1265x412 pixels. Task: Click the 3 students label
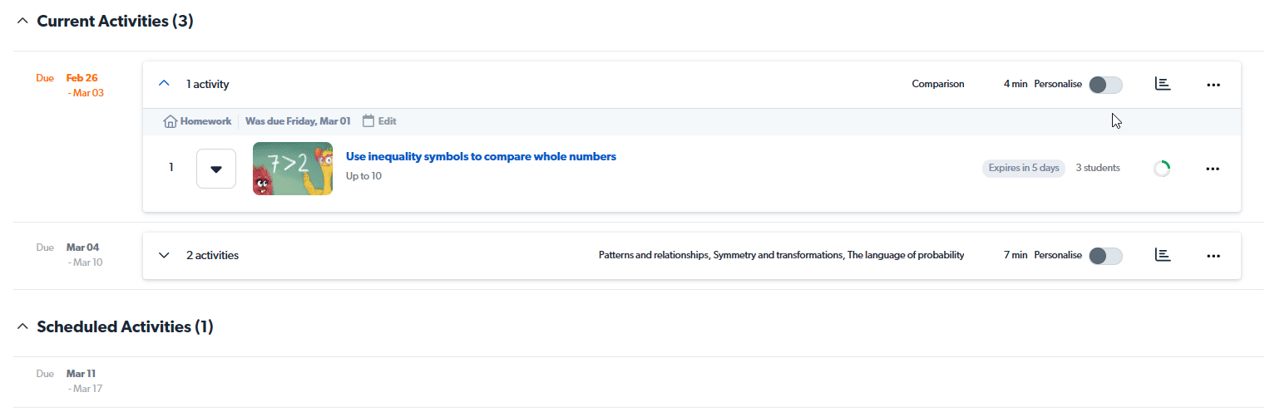1098,168
